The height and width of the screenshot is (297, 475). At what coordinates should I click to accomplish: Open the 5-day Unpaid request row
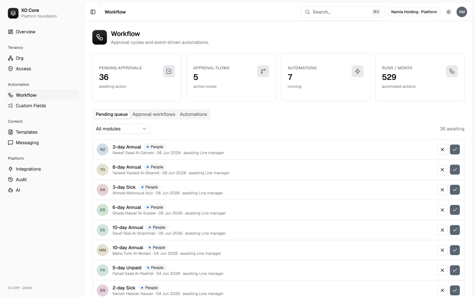pyautogui.click(x=278, y=270)
